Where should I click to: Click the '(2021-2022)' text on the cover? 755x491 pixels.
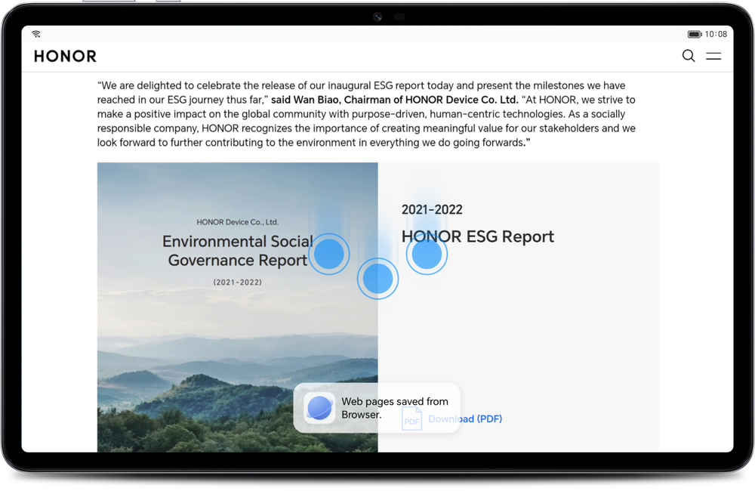click(x=237, y=282)
